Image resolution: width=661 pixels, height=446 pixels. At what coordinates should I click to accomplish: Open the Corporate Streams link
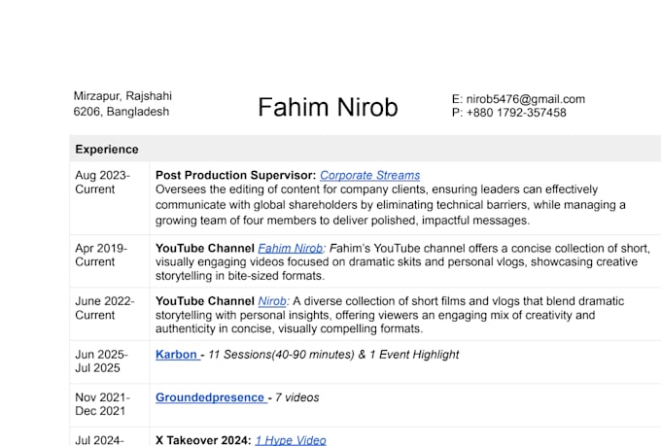369,175
